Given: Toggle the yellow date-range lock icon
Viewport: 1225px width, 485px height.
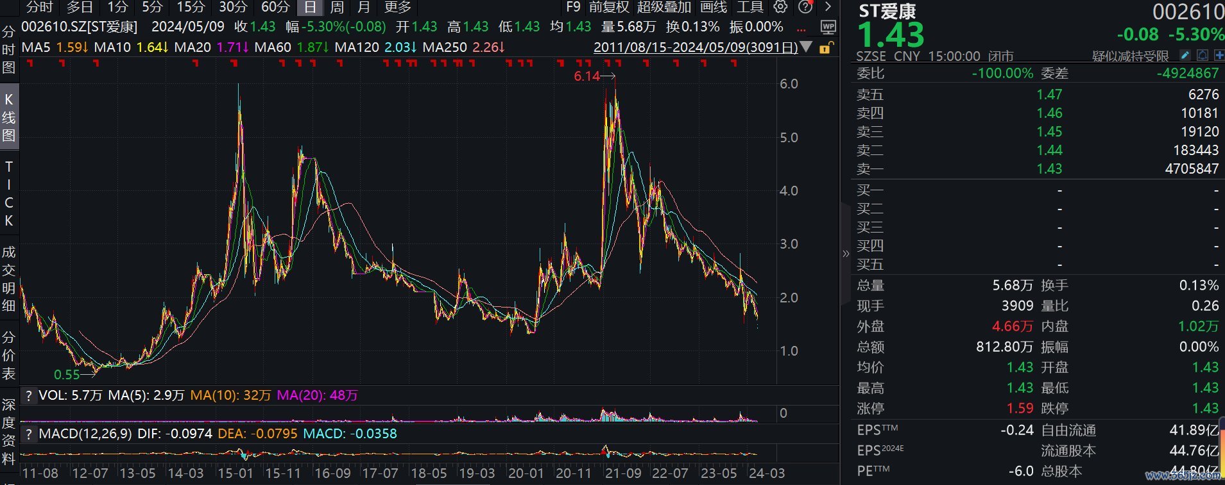Looking at the screenshot, I should tap(826, 47).
